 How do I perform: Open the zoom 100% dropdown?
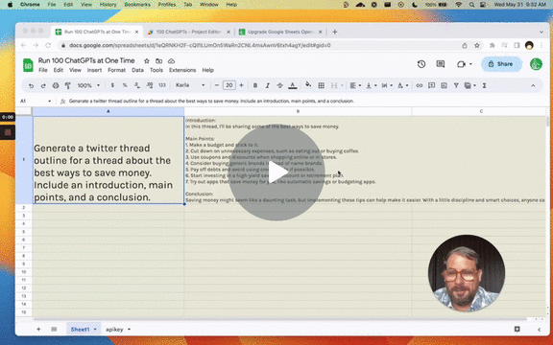88,85
